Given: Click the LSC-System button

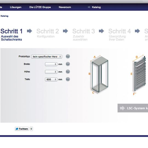Looking at the screenshot, I should [133, 108].
